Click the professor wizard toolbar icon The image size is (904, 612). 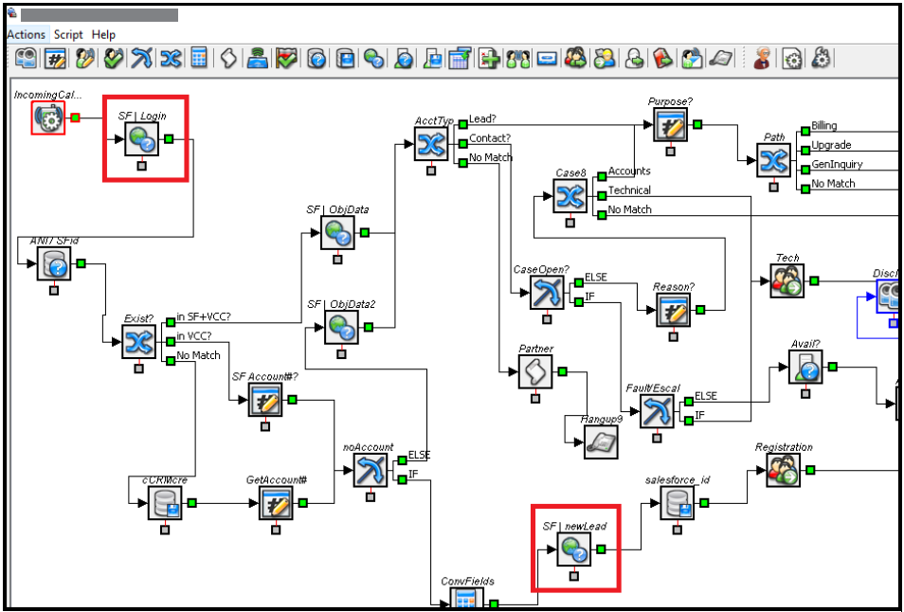(762, 58)
